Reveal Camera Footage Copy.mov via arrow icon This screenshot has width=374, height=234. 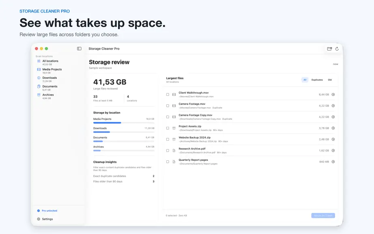click(333, 117)
